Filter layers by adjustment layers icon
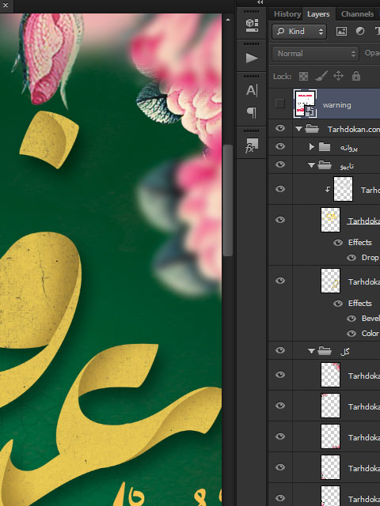Screen dimensions: 380x506 tap(360, 32)
